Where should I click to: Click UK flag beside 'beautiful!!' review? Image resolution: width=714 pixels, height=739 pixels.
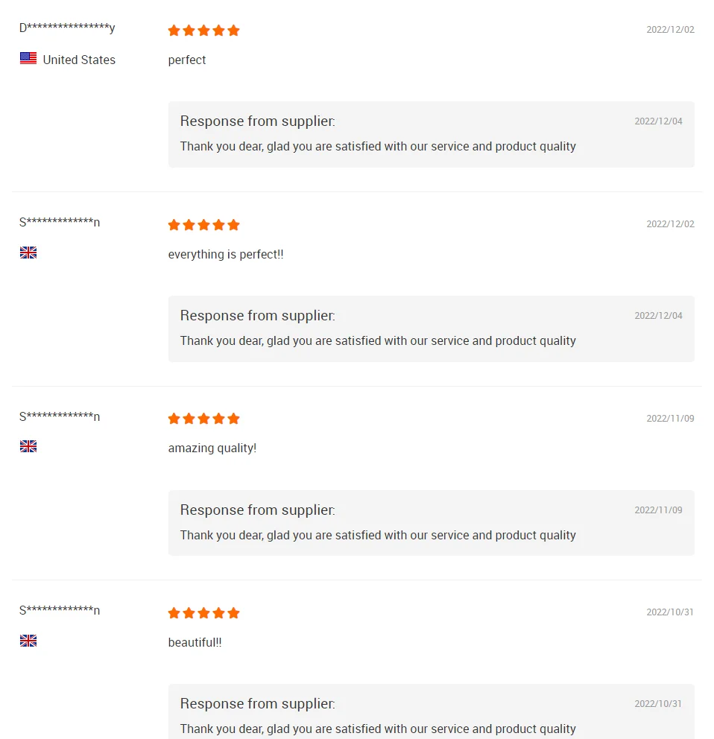click(28, 641)
